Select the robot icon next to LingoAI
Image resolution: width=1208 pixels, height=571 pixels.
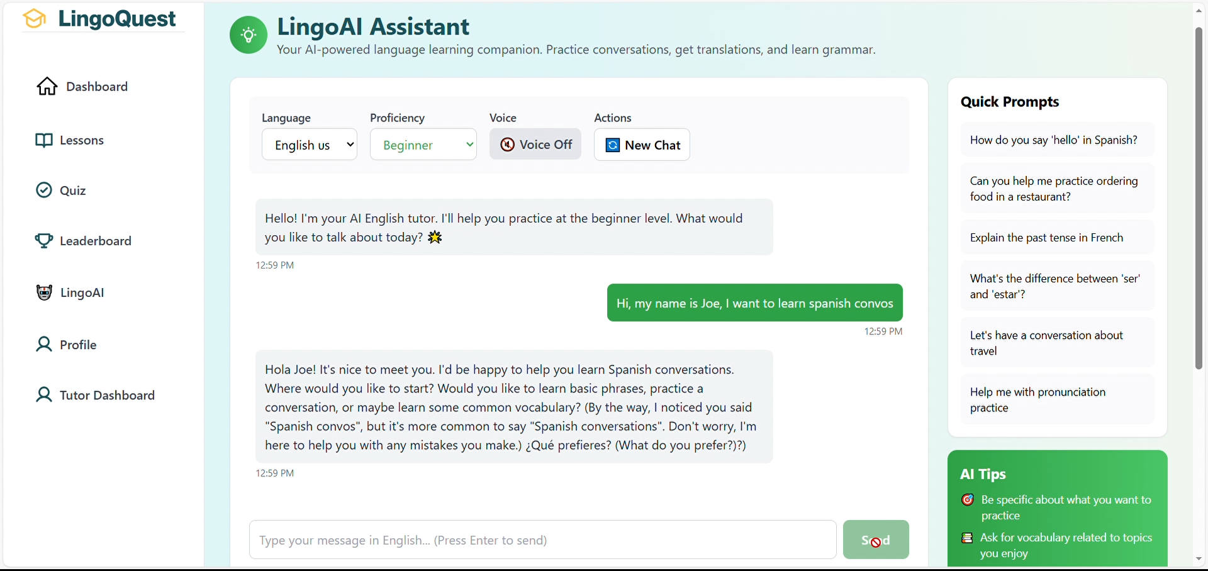[43, 292]
